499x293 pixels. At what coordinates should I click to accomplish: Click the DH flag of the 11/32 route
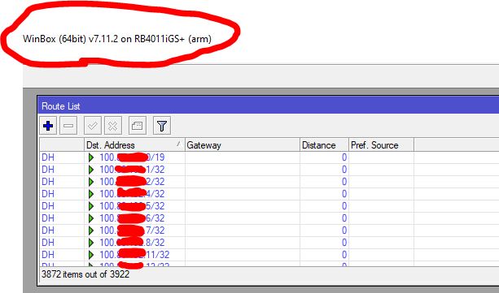48,255
